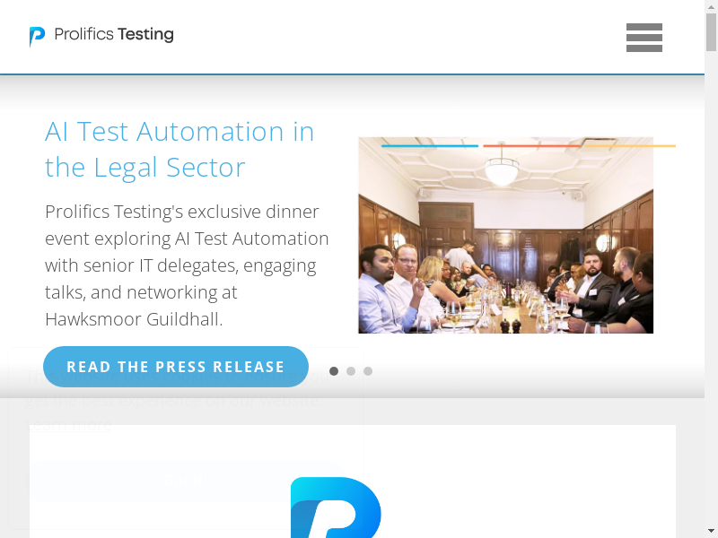The width and height of the screenshot is (718, 538).
Task: Click the scrollbar up arrow
Action: pos(711,6)
